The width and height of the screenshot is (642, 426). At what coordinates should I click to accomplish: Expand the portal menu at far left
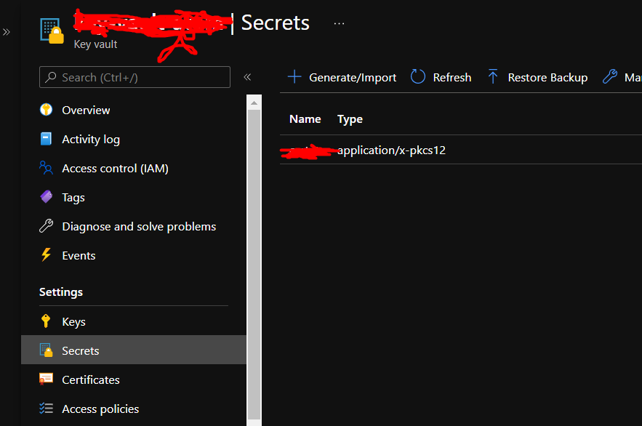7,32
